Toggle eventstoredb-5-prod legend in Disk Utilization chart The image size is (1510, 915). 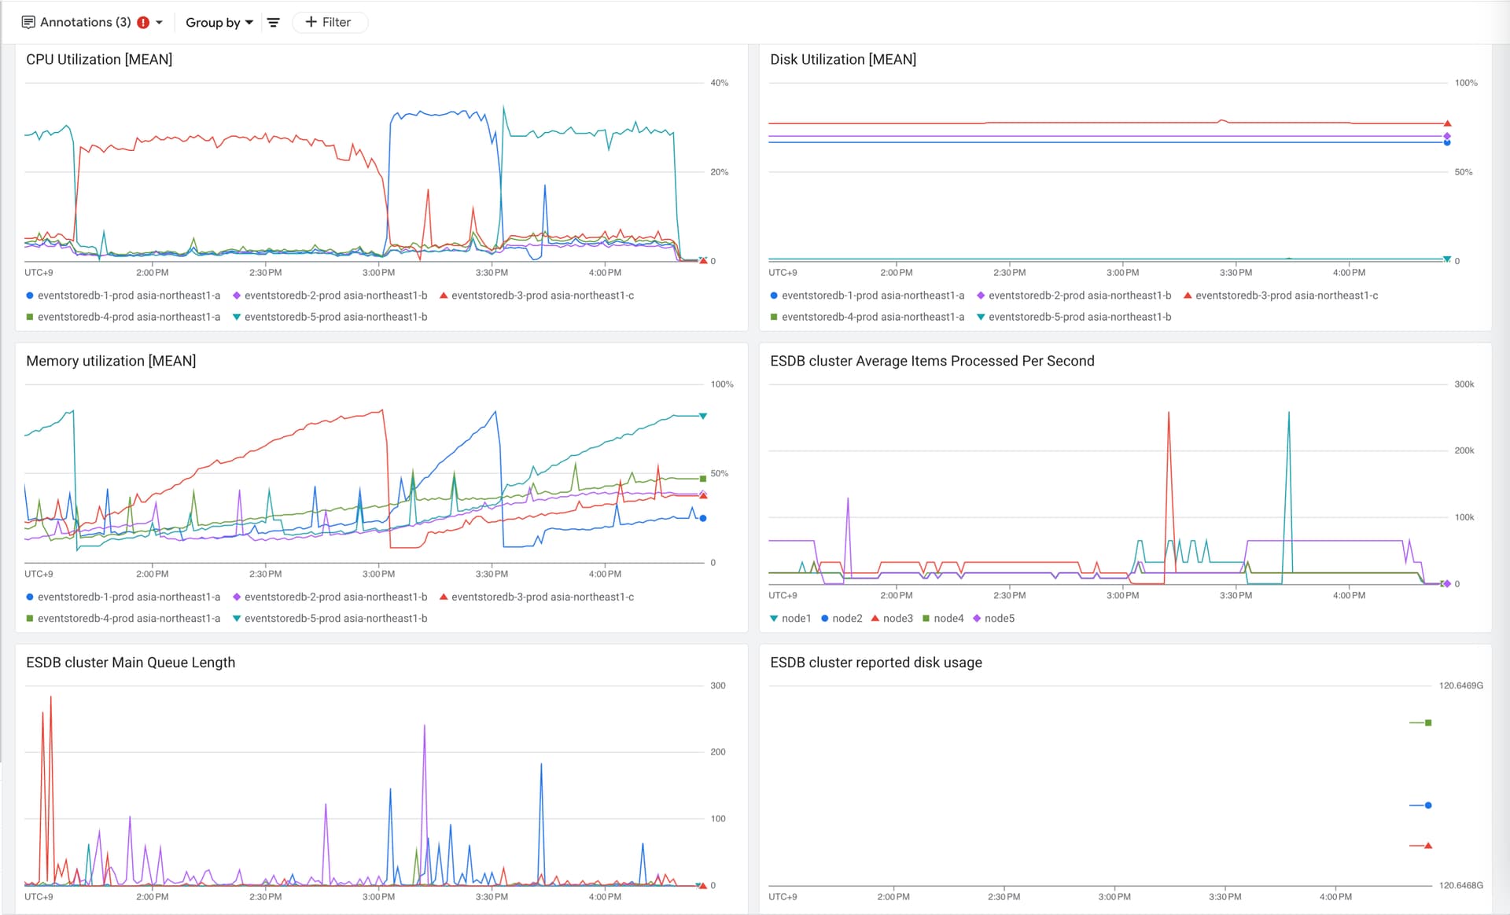tap(1074, 317)
